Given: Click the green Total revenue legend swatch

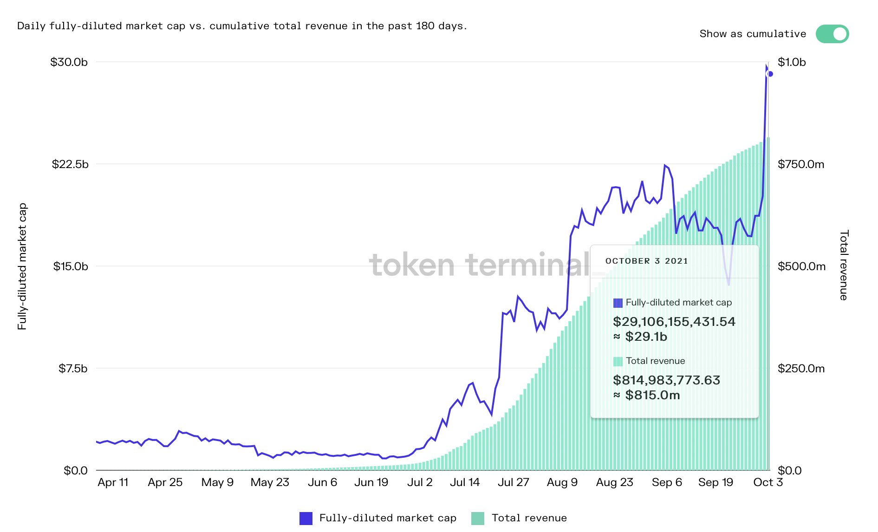Looking at the screenshot, I should (x=477, y=518).
